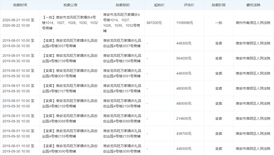Open the 【一拍】淮安市龙凤旺万家婚庆4号楼 announcement
Screen dimensions: 274x155
(70, 23)
